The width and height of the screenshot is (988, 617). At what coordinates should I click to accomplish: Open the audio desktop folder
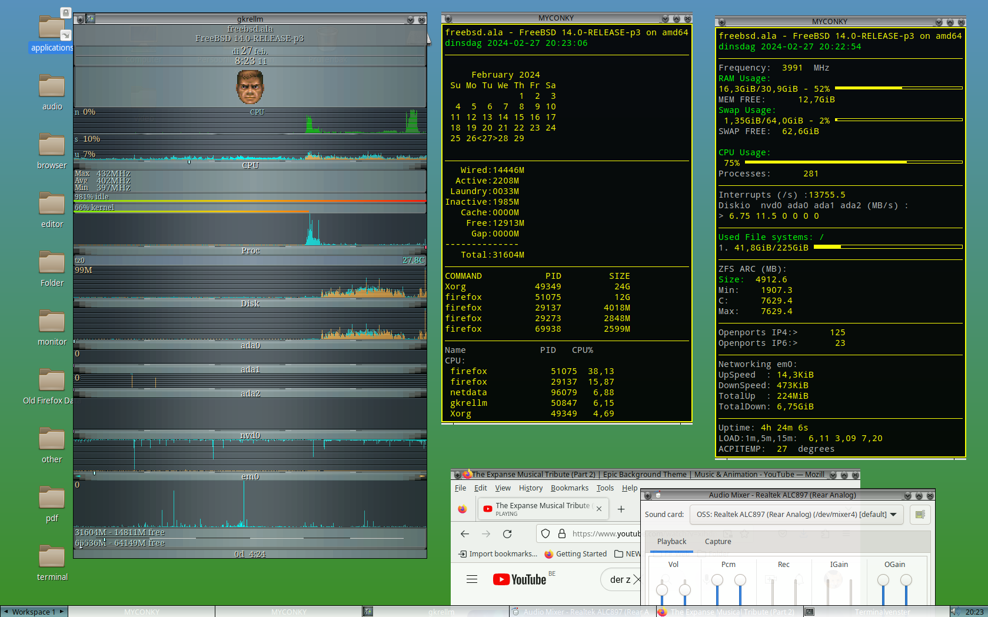(x=52, y=92)
